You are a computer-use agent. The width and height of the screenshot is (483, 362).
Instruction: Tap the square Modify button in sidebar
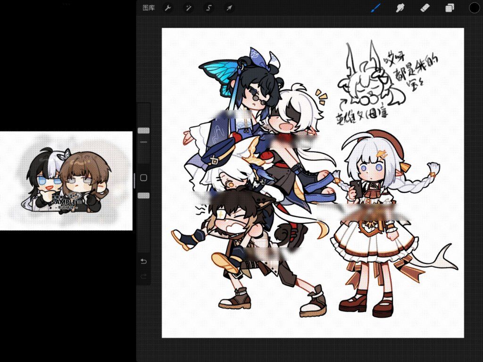pyautogui.click(x=143, y=178)
